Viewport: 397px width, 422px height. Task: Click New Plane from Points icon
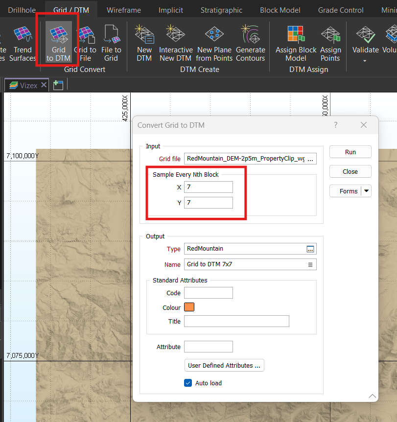point(214,44)
